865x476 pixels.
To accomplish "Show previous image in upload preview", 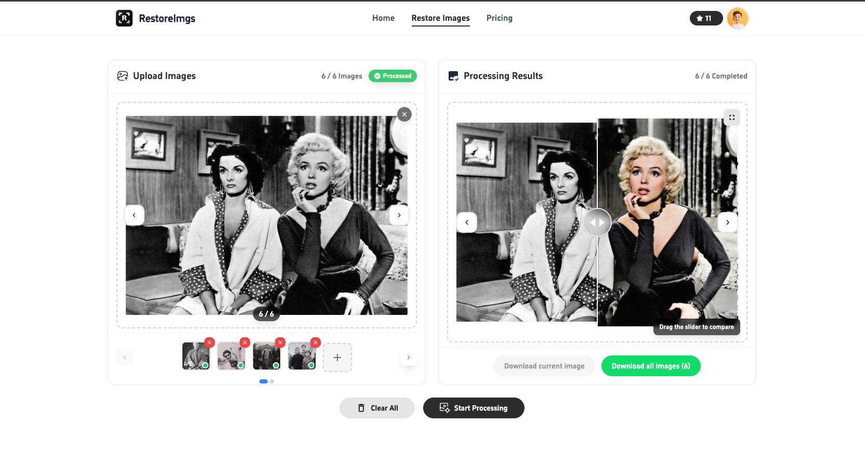I will pos(134,215).
